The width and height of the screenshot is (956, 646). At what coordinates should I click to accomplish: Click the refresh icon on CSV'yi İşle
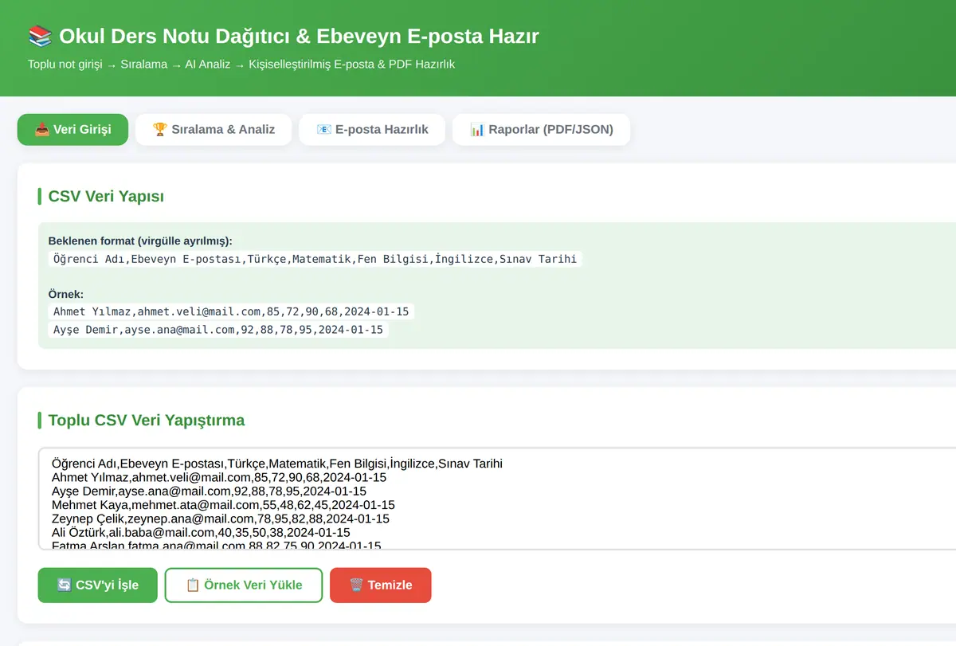[x=65, y=585]
